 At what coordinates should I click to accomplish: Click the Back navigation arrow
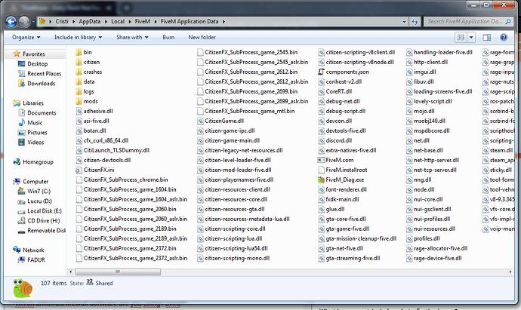click(11, 22)
